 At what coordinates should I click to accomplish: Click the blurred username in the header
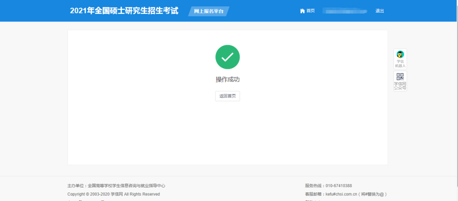pyautogui.click(x=344, y=11)
